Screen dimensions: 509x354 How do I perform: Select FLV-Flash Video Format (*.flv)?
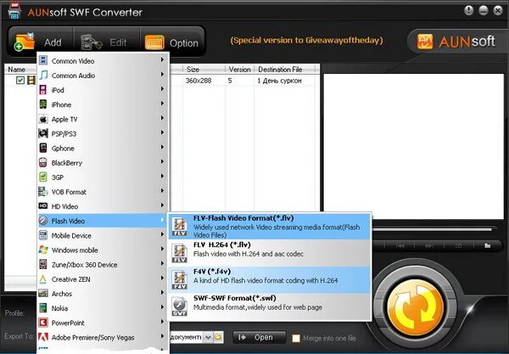point(270,227)
